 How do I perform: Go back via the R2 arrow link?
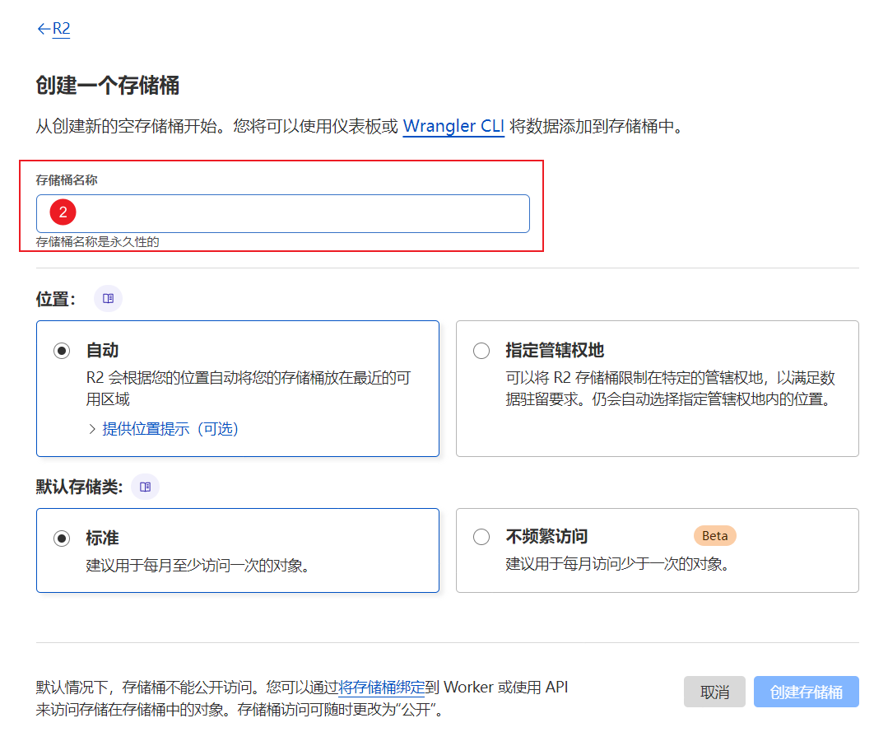53,28
